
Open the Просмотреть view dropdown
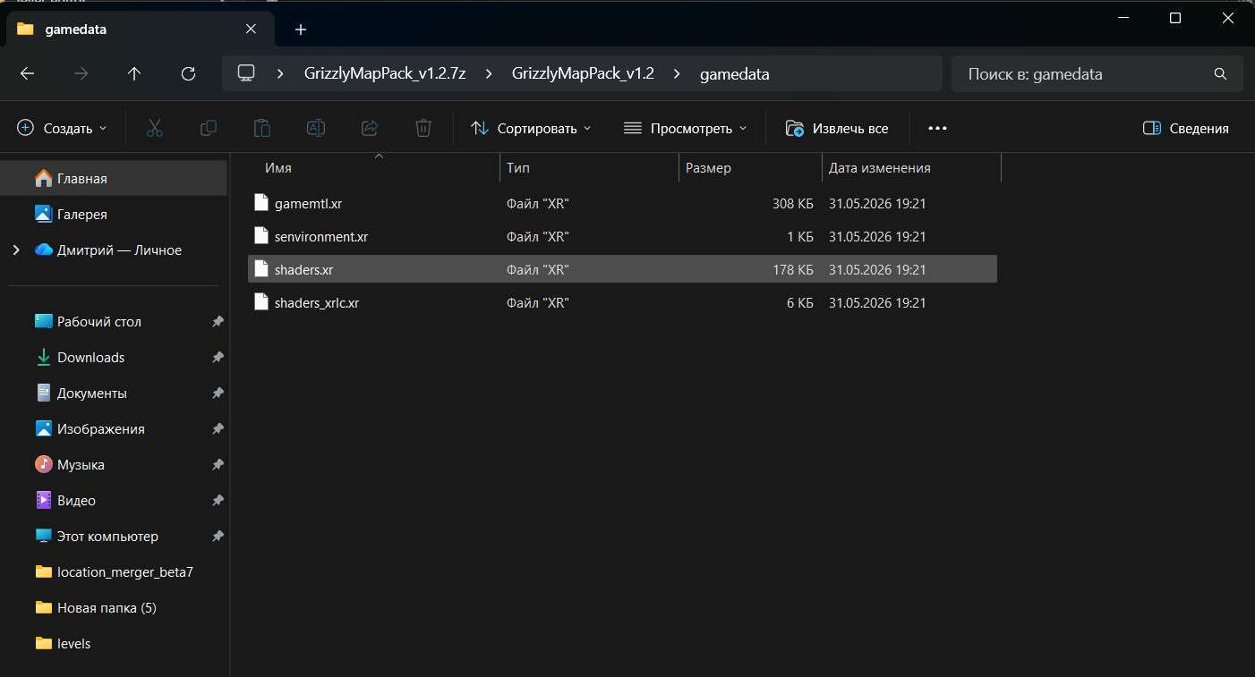pos(685,128)
